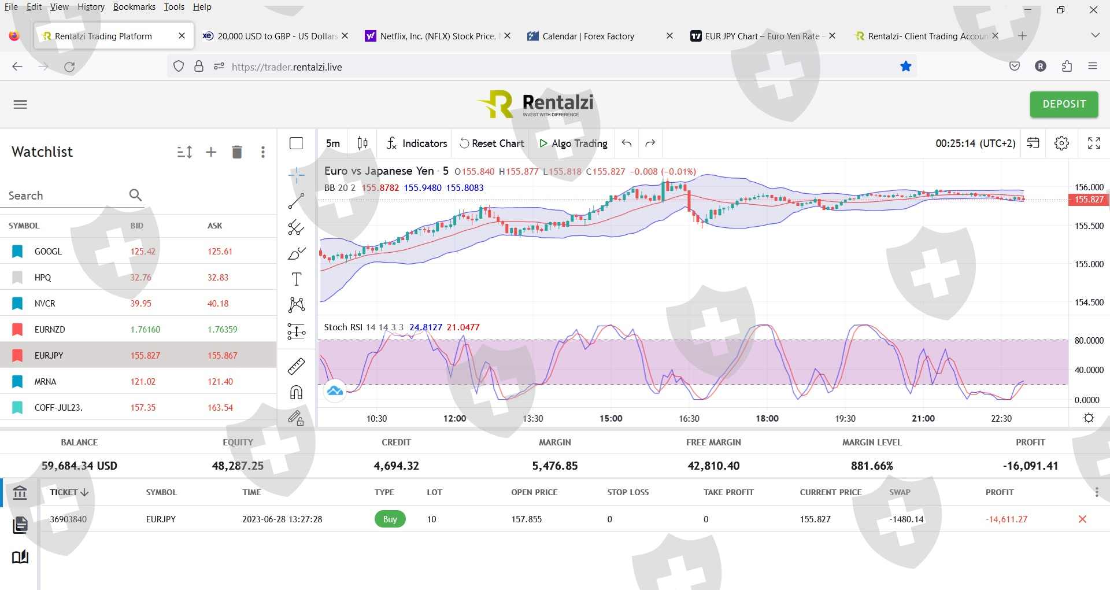Click the browser address bar URL

(x=287, y=67)
